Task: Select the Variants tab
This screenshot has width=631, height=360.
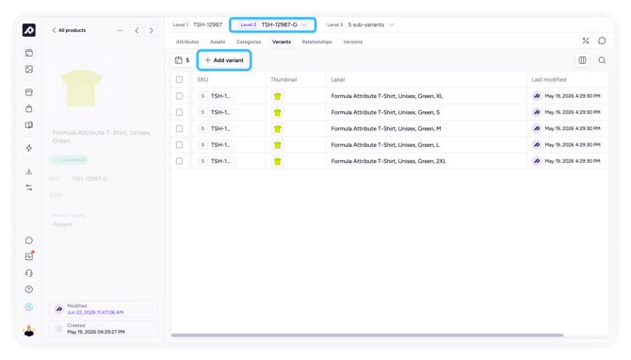Action: tap(282, 41)
